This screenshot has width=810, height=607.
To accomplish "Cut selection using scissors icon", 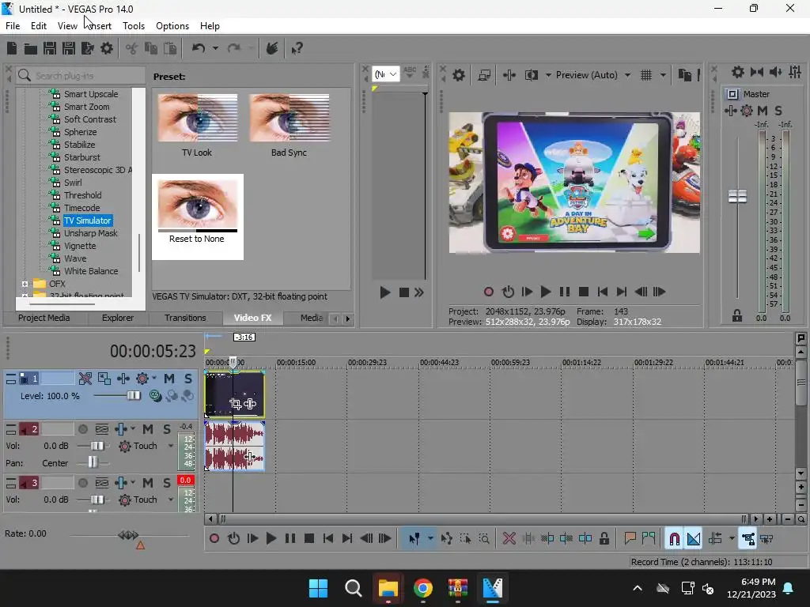I will click(x=132, y=48).
